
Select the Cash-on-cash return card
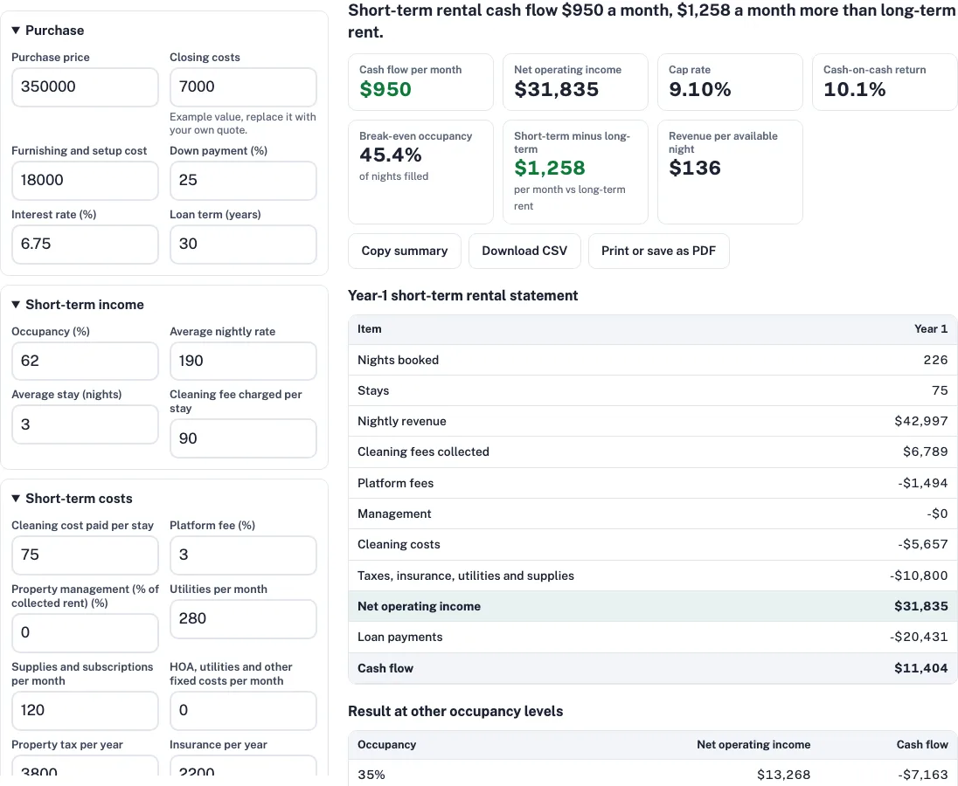pyautogui.click(x=885, y=82)
